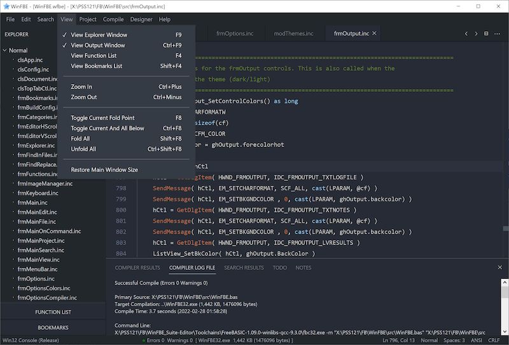Open the Win32 Console build configuration selector

click(31, 341)
